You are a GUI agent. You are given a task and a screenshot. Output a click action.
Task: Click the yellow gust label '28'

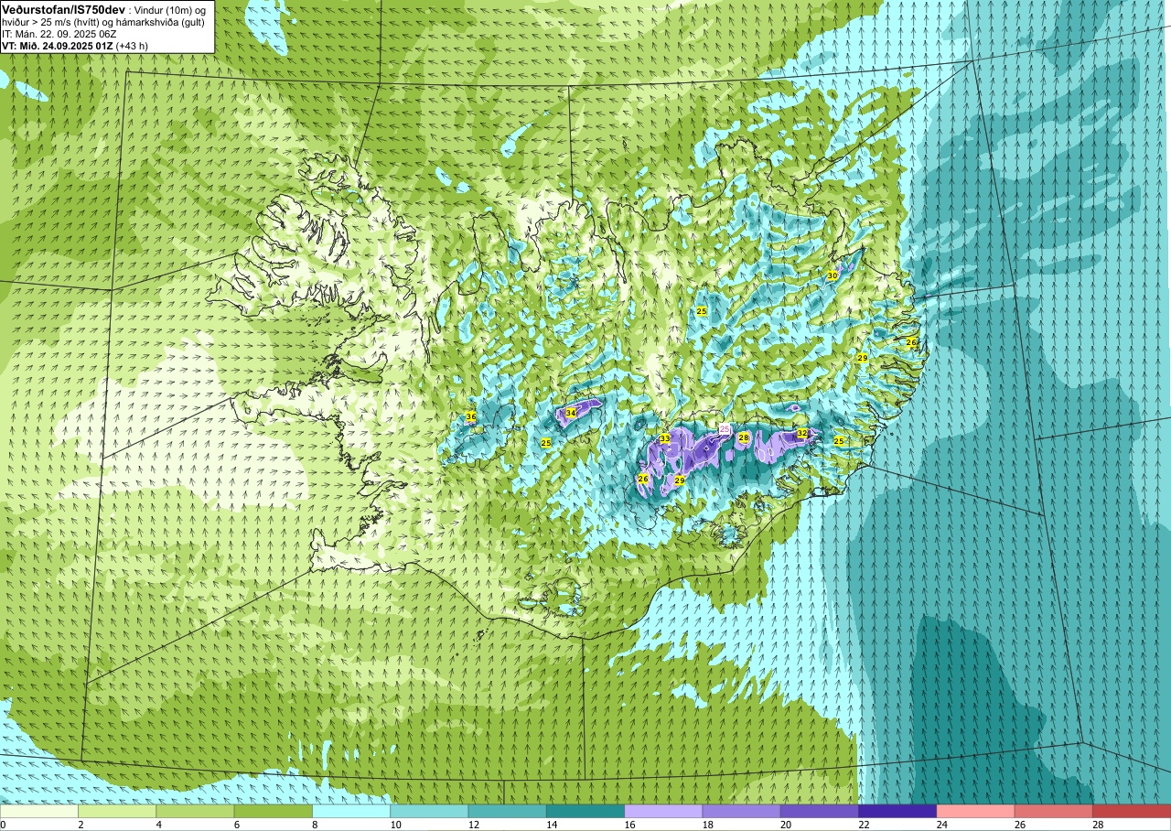click(744, 438)
